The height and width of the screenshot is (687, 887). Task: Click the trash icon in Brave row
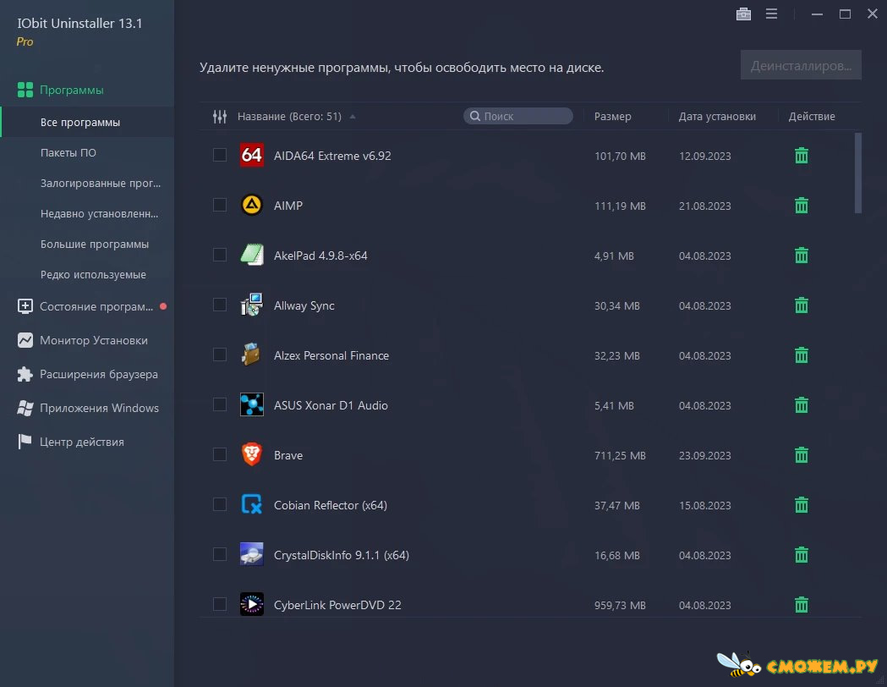coord(801,455)
